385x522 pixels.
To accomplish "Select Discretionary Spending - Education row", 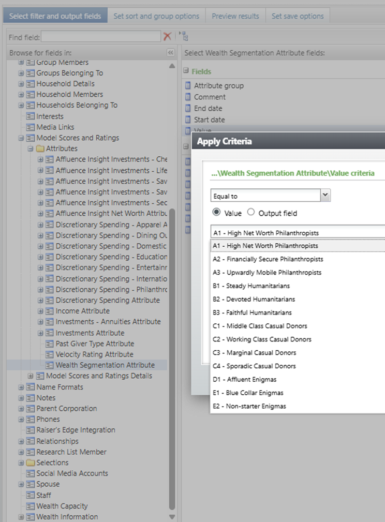I will tap(111, 257).
